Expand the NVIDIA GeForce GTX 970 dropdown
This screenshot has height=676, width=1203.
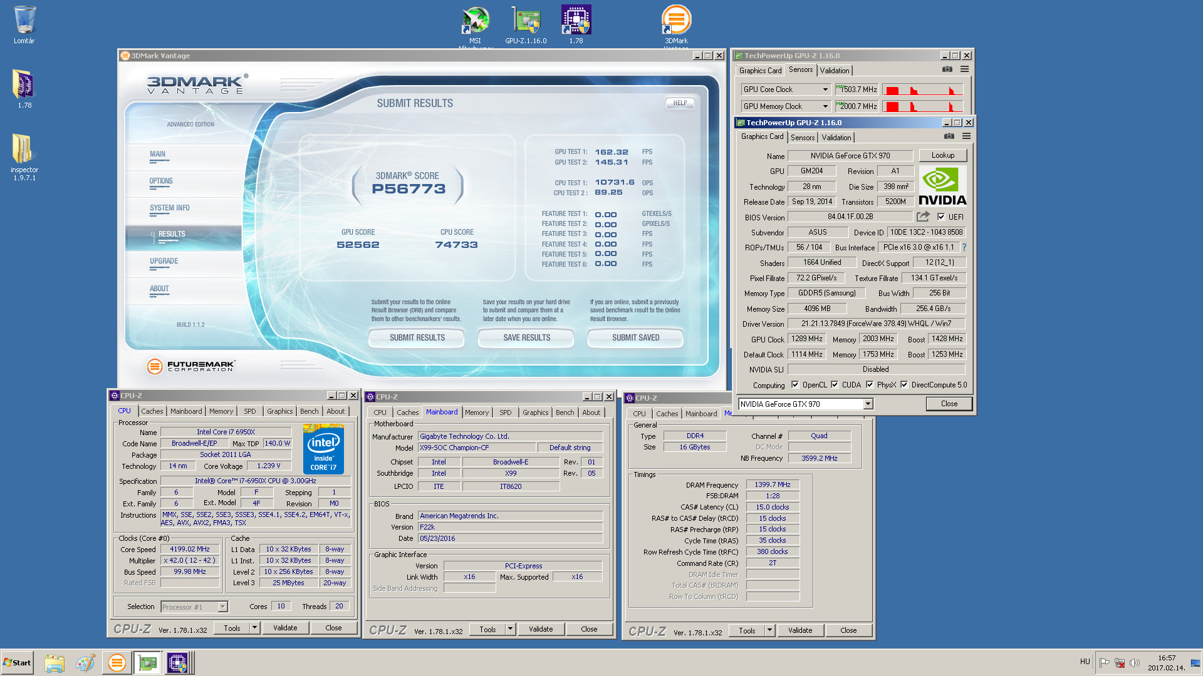pos(868,404)
